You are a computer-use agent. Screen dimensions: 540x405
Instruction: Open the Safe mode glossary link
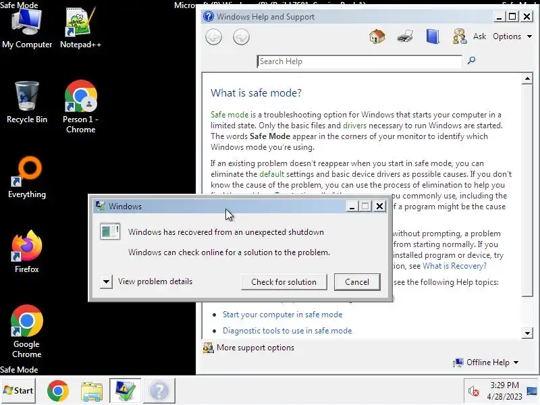(x=230, y=115)
